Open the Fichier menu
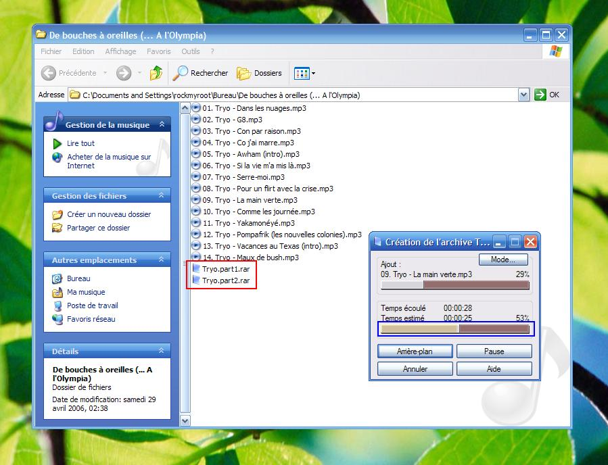The width and height of the screenshot is (608, 465). [51, 51]
